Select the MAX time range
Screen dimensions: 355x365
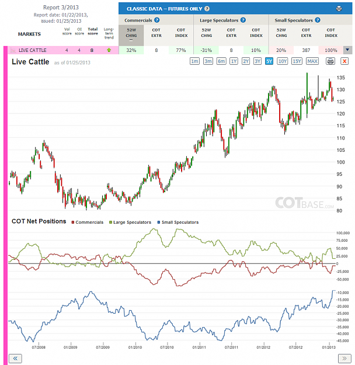312,61
